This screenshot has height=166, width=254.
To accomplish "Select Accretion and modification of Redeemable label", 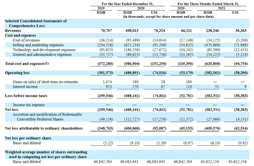I will [47, 114].
